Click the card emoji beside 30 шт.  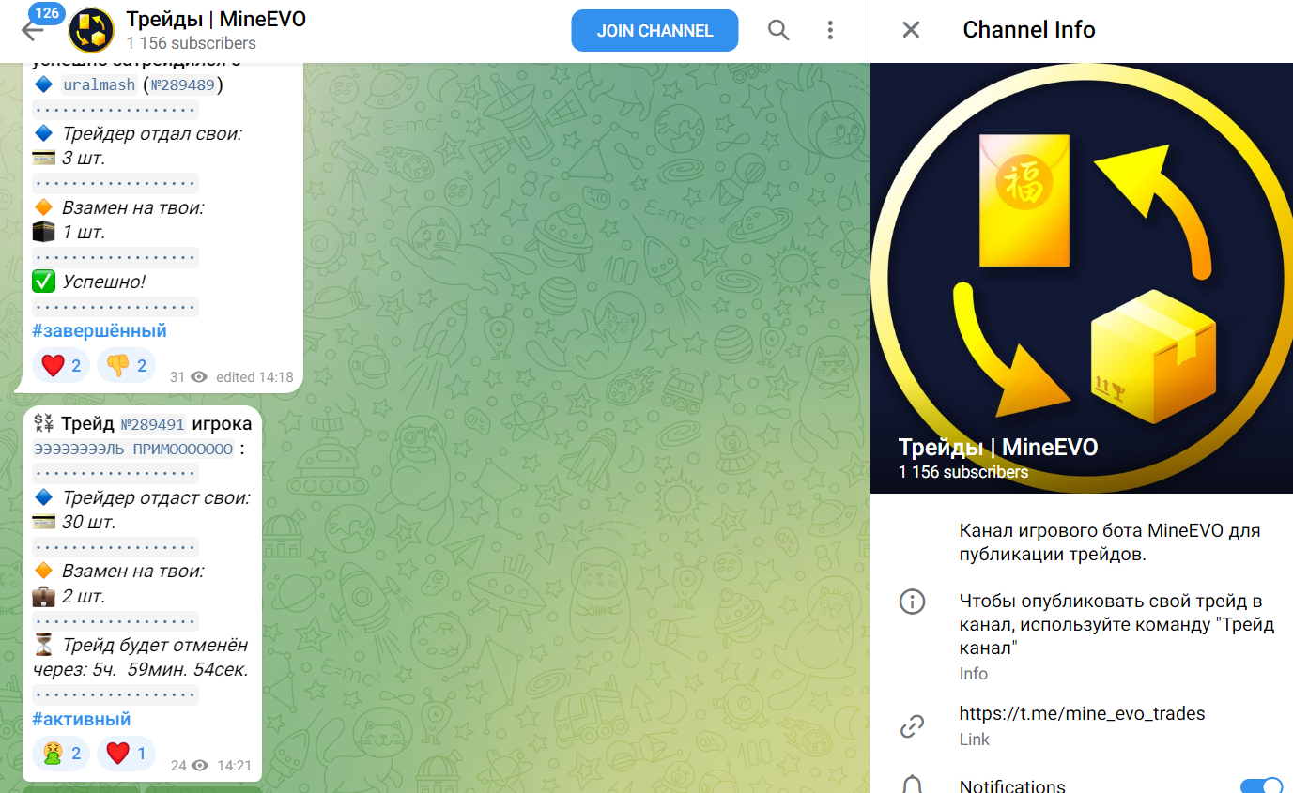click(43, 522)
